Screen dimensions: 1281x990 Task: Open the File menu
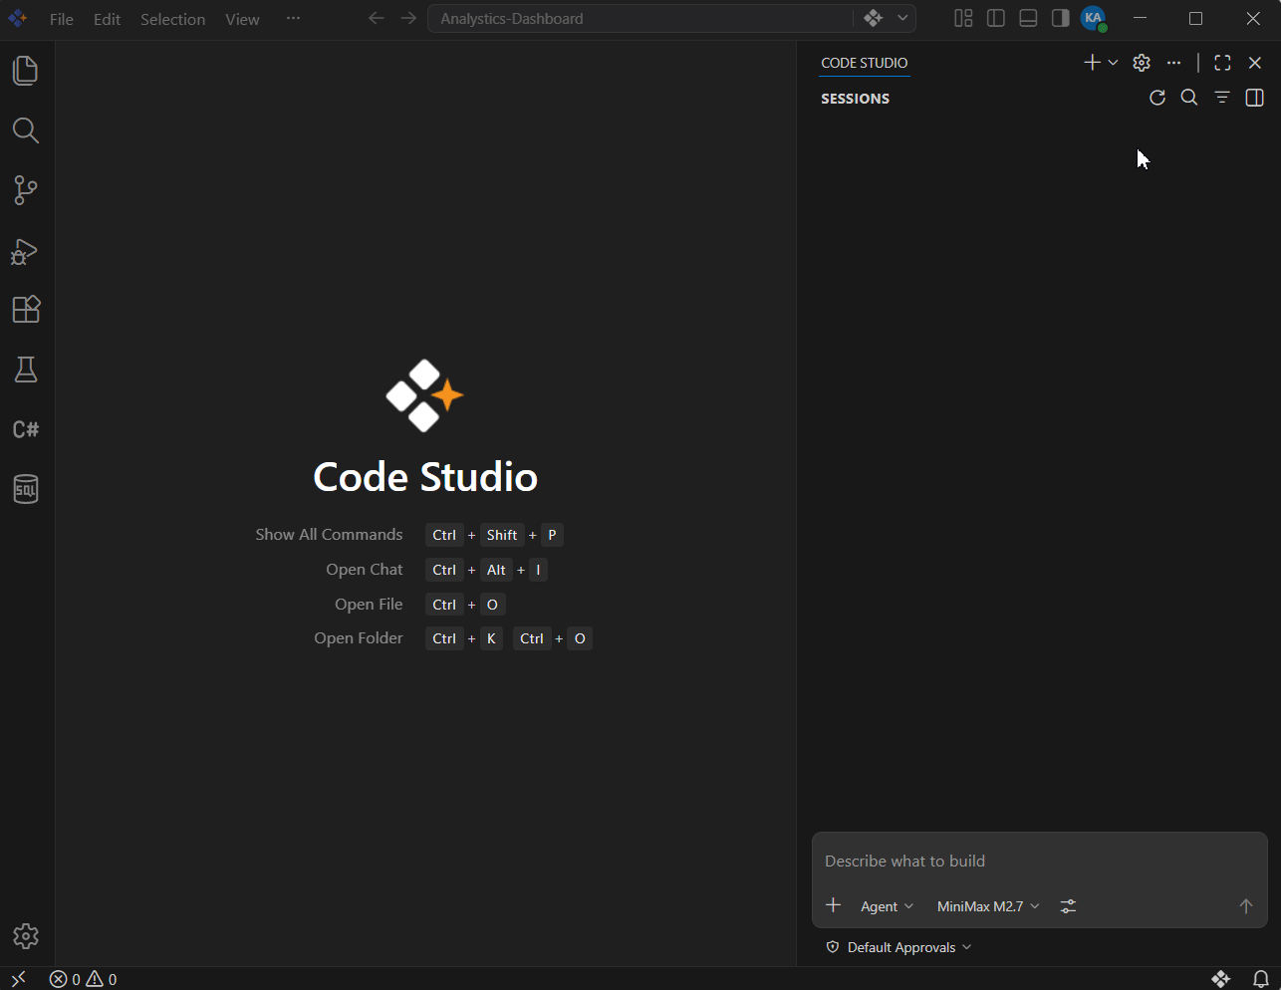(62, 19)
